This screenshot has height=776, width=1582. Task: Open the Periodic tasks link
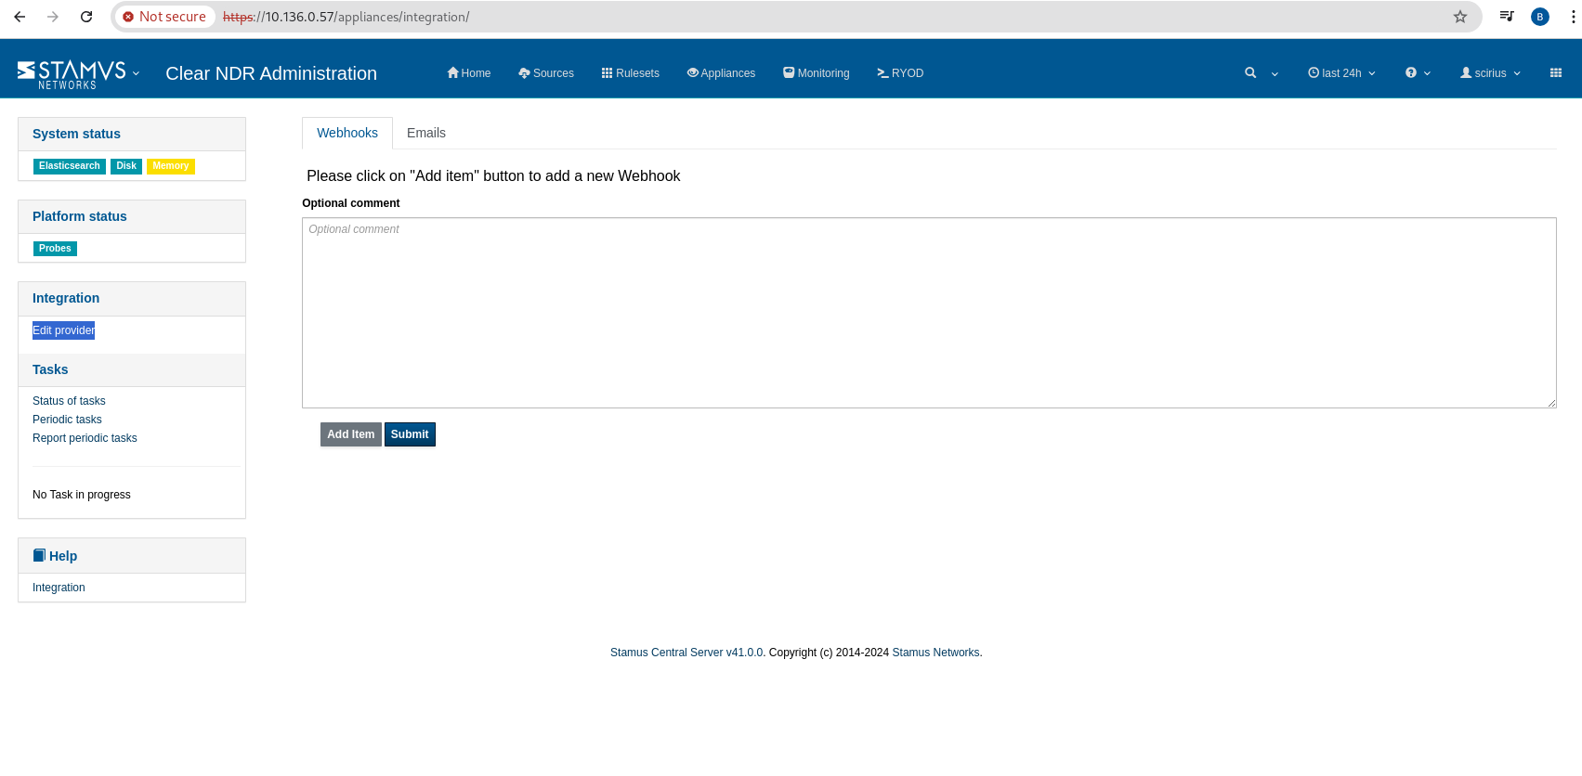pyautogui.click(x=67, y=420)
